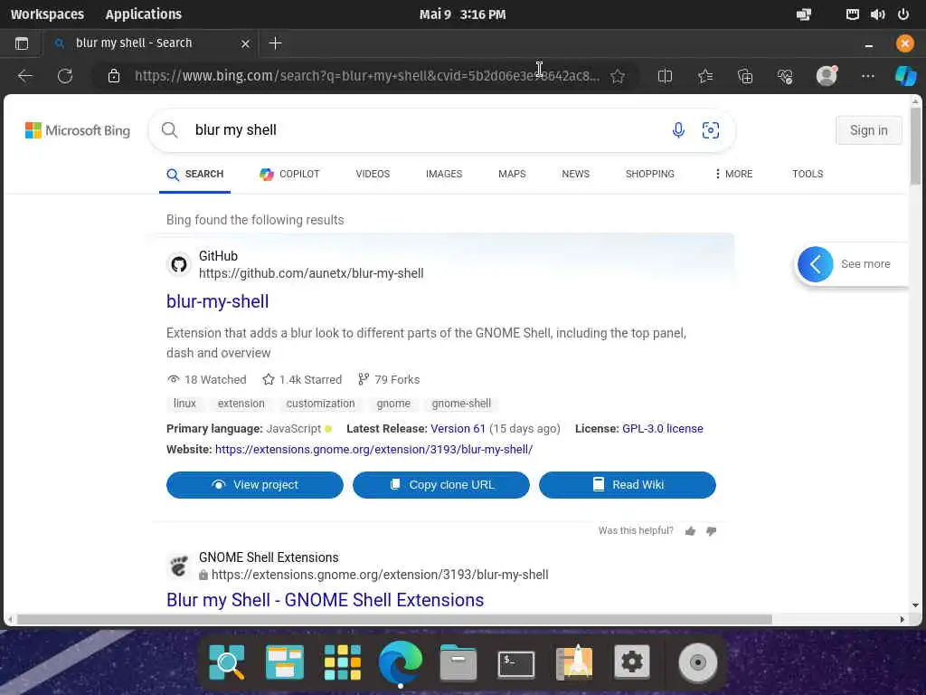Screen dimensions: 926x695
Task: Open the Workspaces overview
Action: pyautogui.click(x=47, y=14)
